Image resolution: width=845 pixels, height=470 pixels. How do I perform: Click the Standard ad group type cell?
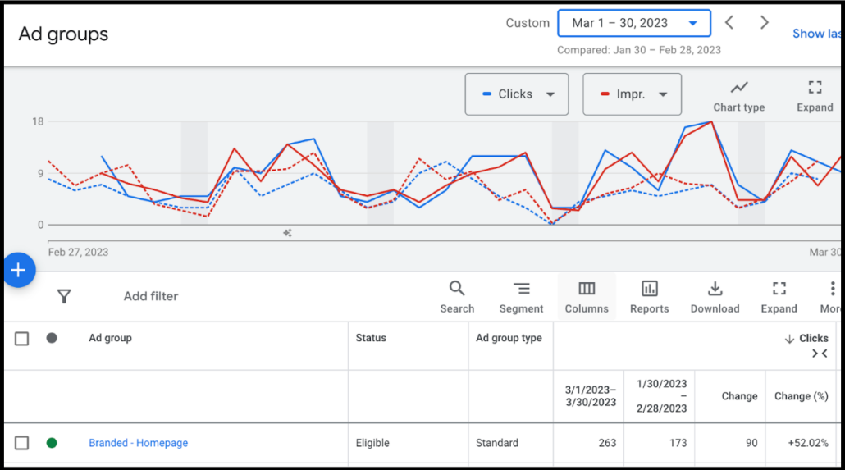(x=497, y=443)
